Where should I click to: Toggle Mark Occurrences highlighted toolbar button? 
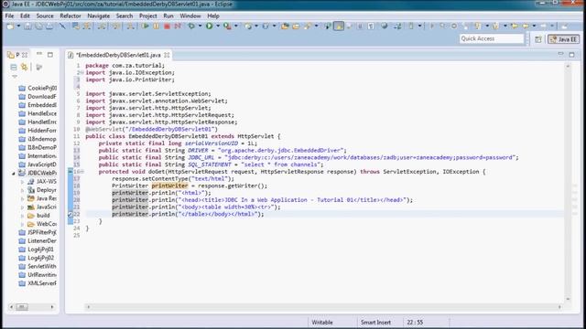point(339,27)
